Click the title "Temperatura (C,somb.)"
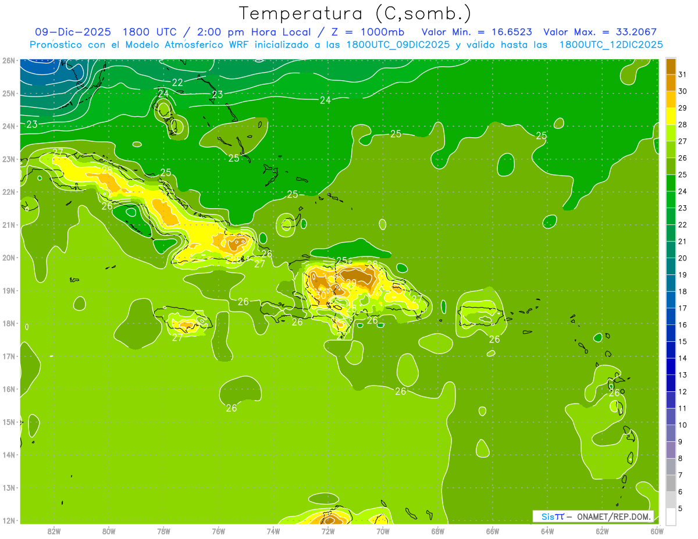698x539 pixels. click(355, 14)
